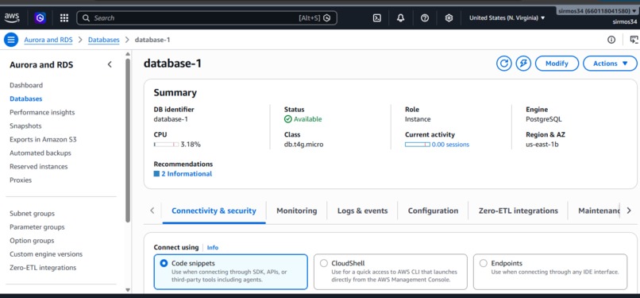This screenshot has height=298, width=640.
Task: Click sidebar scroll down arrow
Action: tap(128, 290)
